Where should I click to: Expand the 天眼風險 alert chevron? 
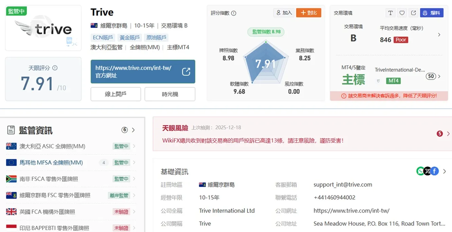(448, 134)
